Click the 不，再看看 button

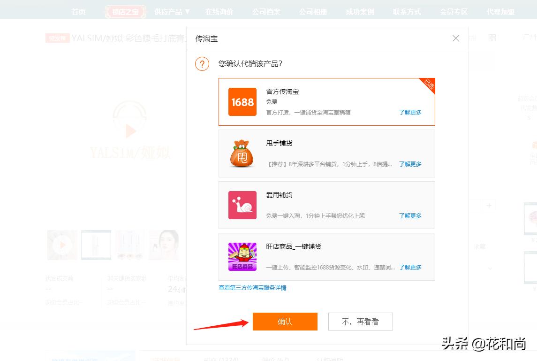coord(360,322)
